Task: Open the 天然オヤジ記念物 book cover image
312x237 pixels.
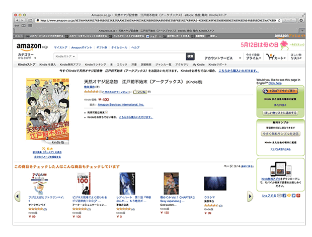Action: click(48, 109)
